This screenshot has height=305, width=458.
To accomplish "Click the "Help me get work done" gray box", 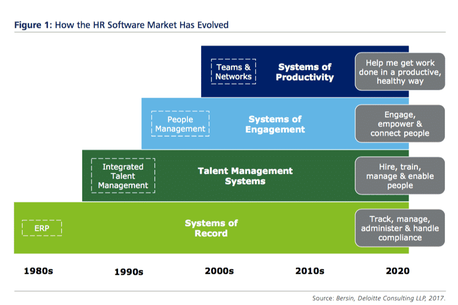I will point(400,72).
